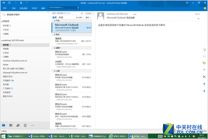The image size is (208, 139).
Task: Click the delete (X) icon in action bar
Action: pos(204,77)
